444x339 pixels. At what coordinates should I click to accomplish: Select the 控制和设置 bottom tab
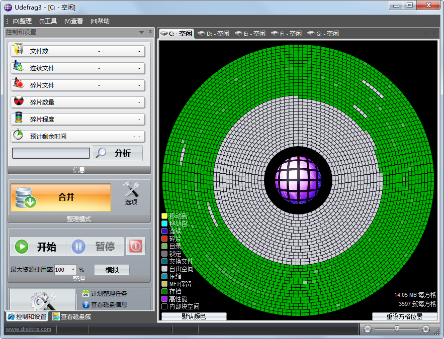tap(27, 316)
